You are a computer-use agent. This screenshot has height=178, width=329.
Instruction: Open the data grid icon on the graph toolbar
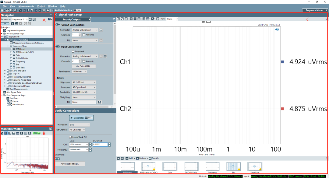(x=144, y=19)
